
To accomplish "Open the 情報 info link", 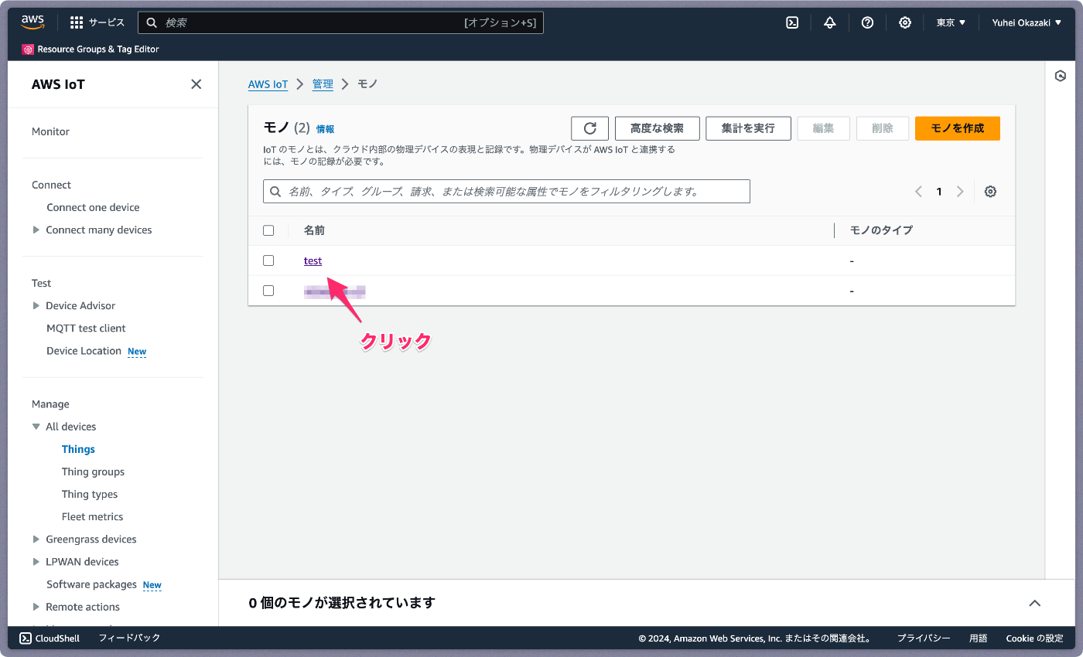I will (326, 129).
